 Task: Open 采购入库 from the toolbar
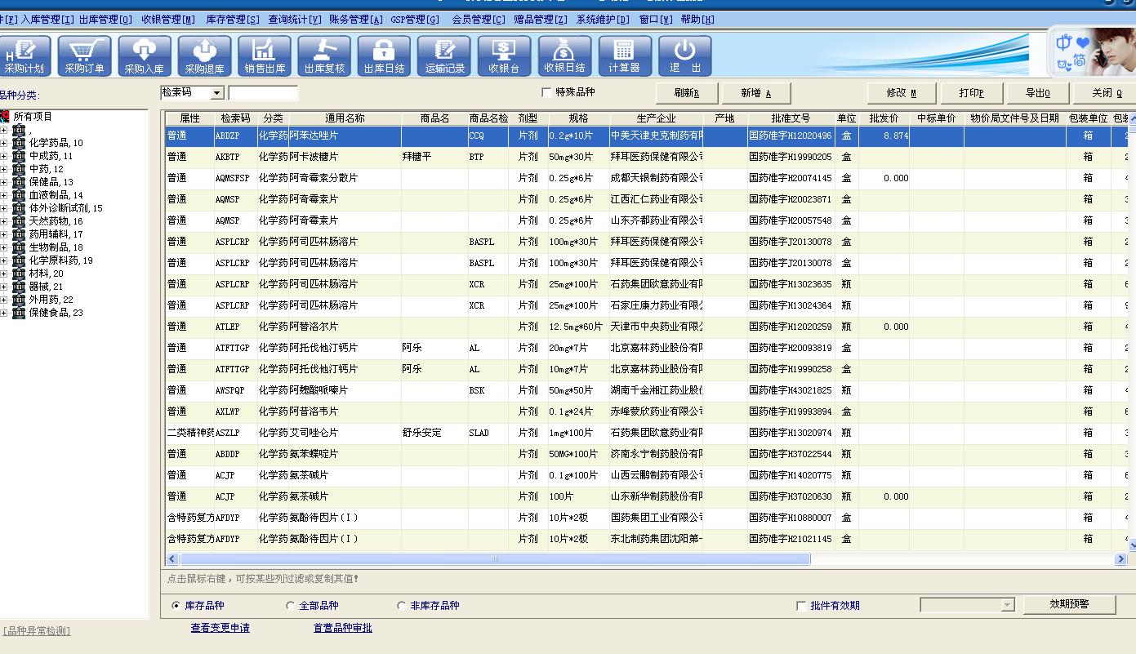[145, 56]
